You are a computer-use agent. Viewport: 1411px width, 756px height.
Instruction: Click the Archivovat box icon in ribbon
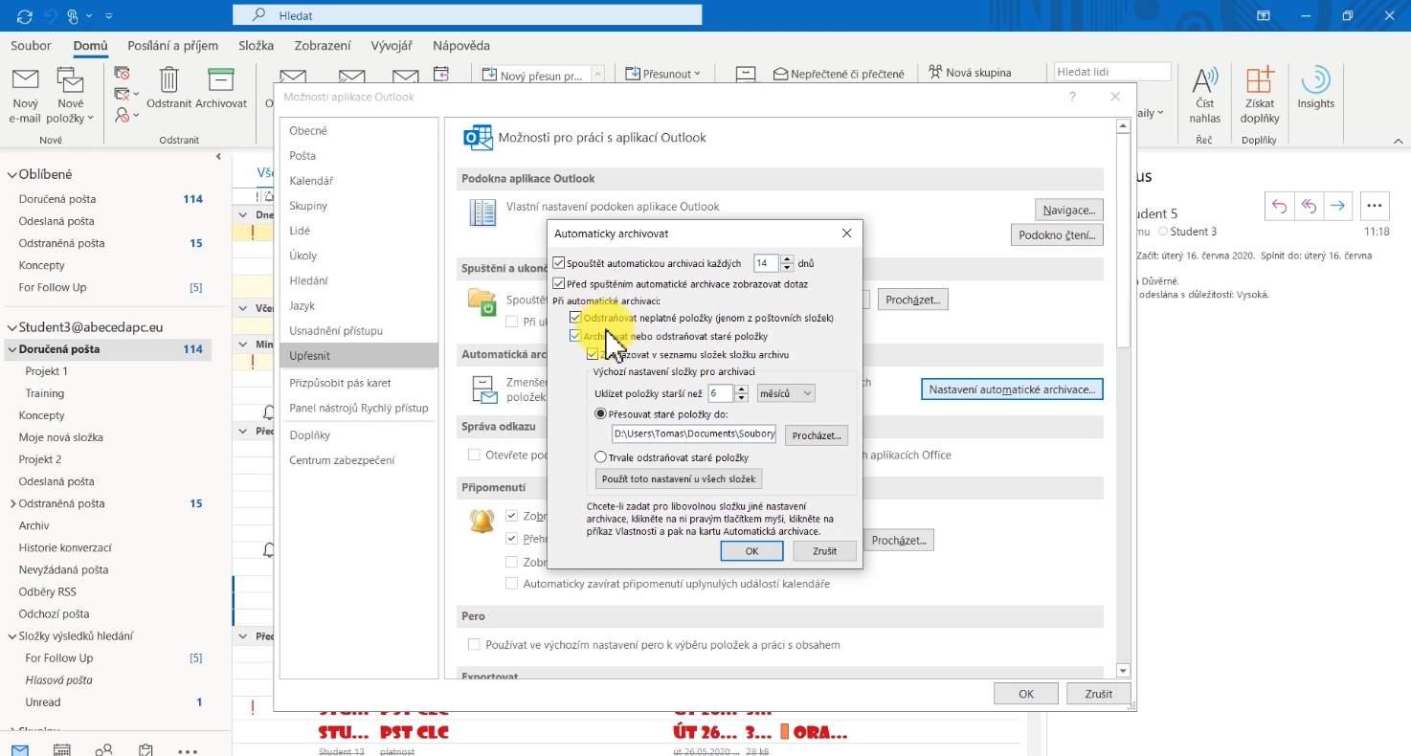click(x=221, y=79)
